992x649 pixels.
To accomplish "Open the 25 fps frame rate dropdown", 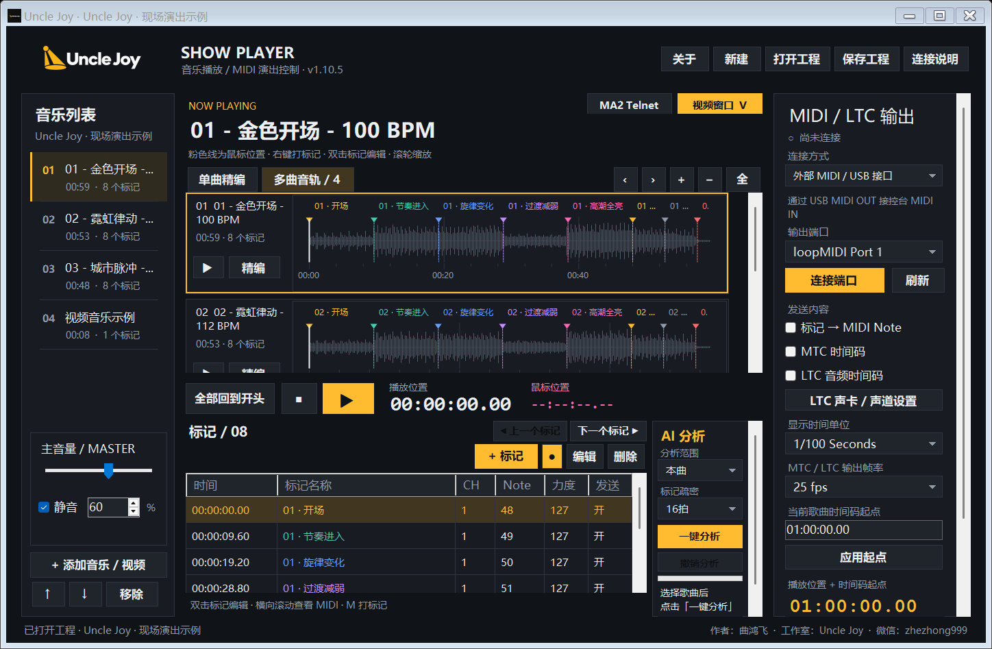I will [863, 487].
